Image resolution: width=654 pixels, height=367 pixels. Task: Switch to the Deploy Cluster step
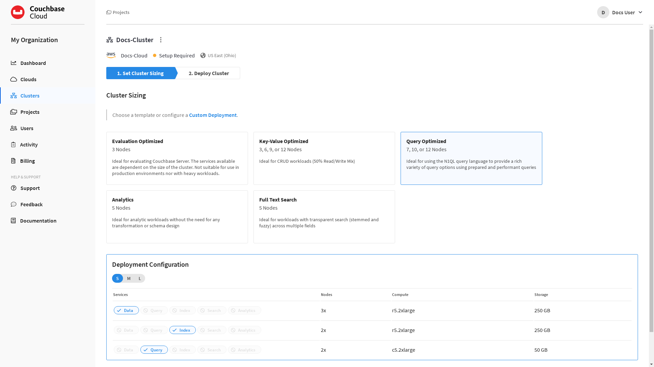[x=209, y=73]
